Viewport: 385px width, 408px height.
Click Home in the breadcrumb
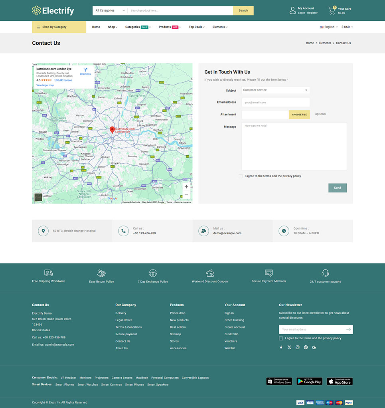(x=310, y=43)
